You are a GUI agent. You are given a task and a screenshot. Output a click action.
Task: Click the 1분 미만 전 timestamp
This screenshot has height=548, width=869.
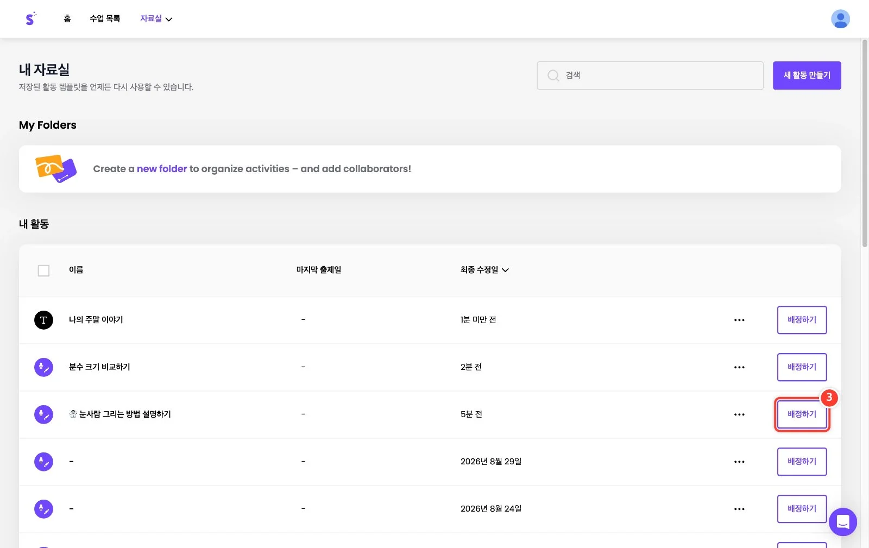pyautogui.click(x=478, y=320)
